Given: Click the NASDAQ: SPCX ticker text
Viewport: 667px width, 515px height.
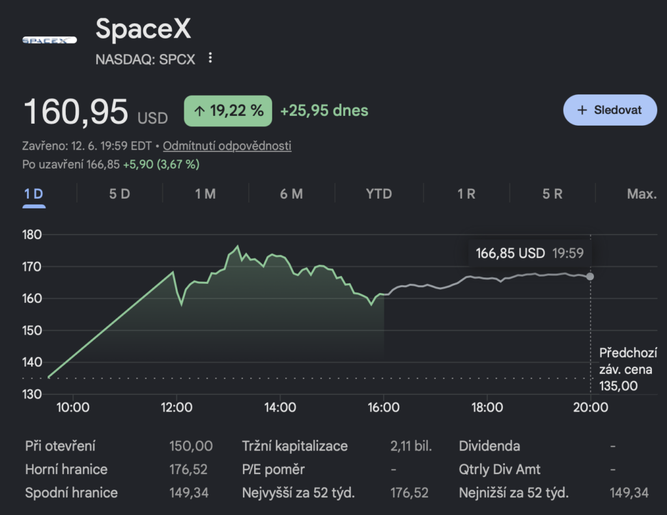Looking at the screenshot, I should click(x=145, y=59).
